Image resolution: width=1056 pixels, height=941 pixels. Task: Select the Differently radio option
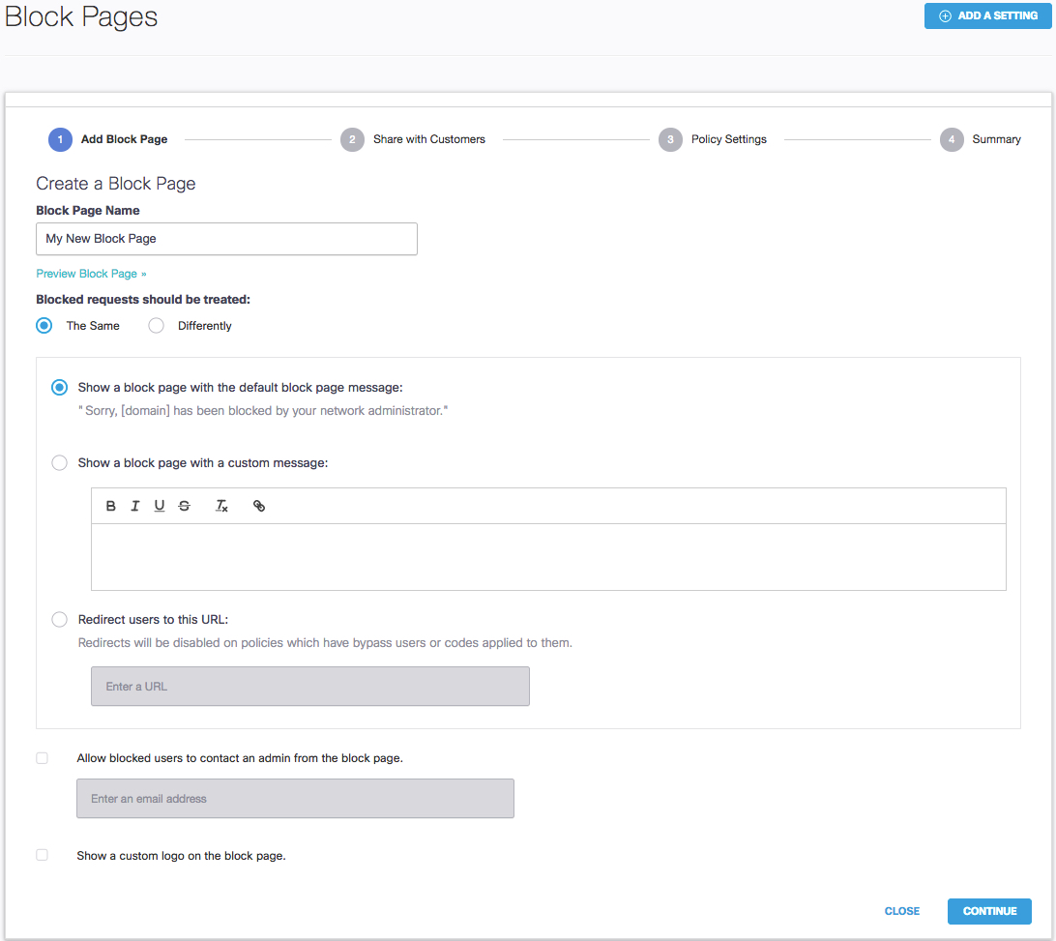point(156,326)
